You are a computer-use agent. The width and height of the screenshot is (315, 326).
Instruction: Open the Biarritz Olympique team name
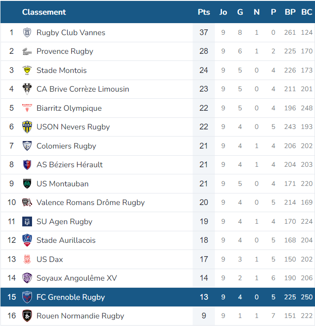pyautogui.click(x=69, y=108)
